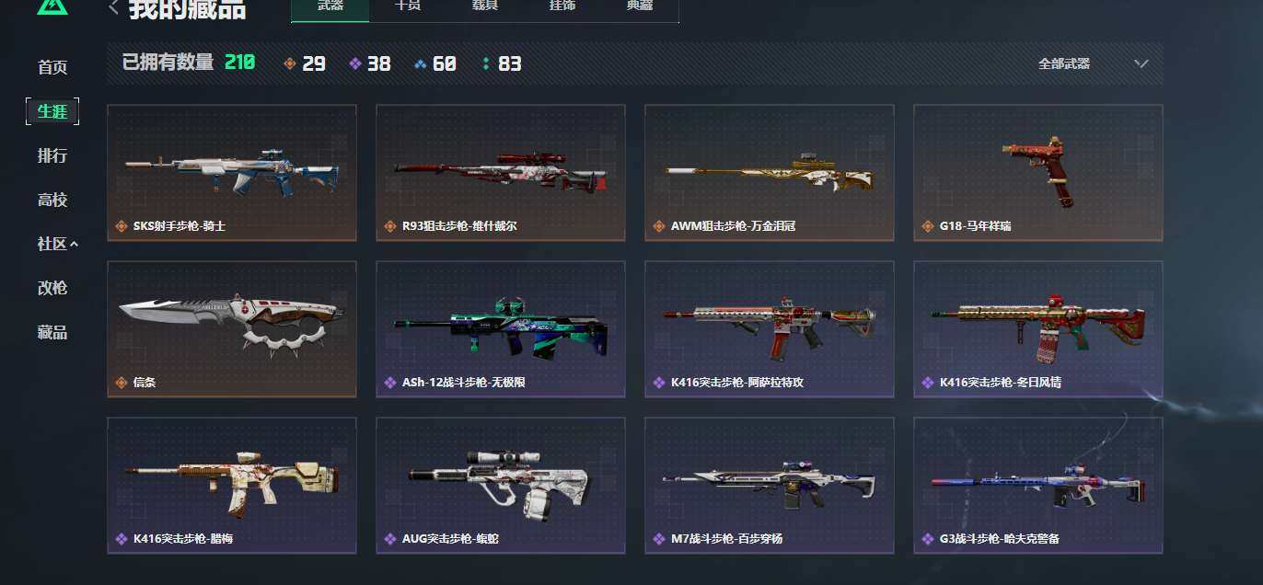The width and height of the screenshot is (1263, 585).
Task: Switch to the 武器 tab
Action: pos(330,6)
